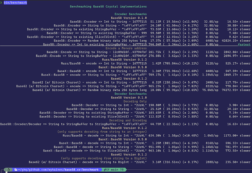252x173 pixels.
Task: Click the '(316.51ns)' timing value
Action: click(172, 162)
